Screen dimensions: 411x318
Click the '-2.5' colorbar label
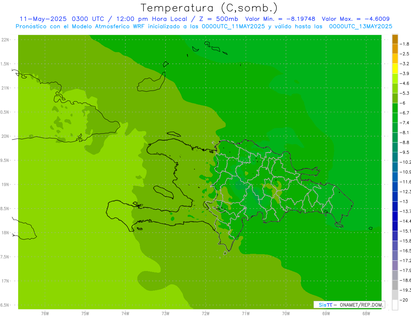[404, 54]
